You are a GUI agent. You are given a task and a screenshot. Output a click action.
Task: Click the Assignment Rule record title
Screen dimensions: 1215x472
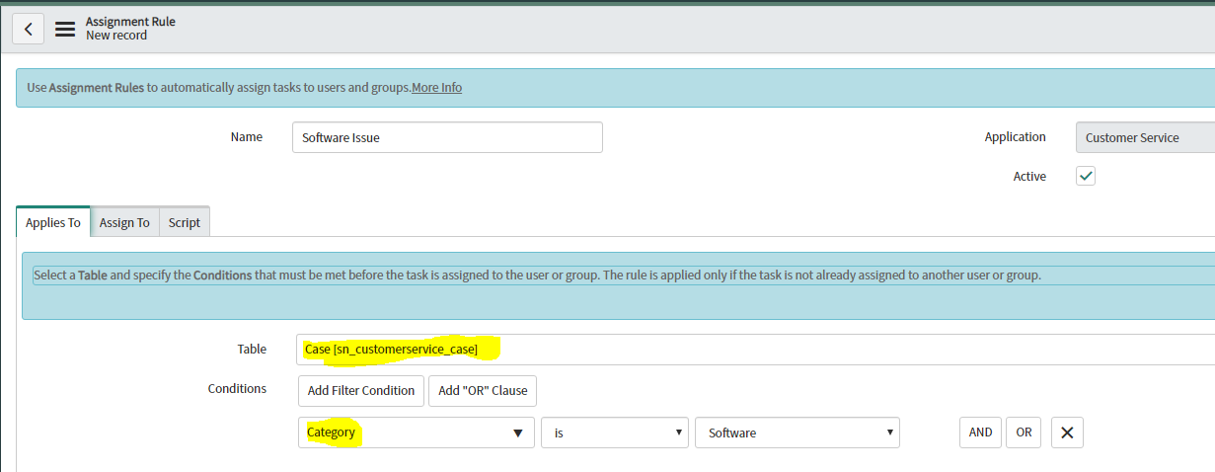point(130,21)
